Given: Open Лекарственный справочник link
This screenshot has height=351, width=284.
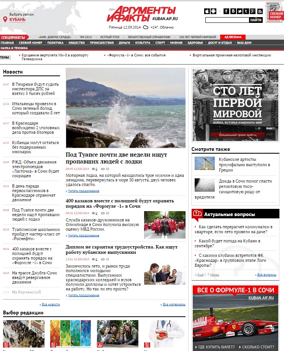Looking at the screenshot, I should tap(149, 37).
